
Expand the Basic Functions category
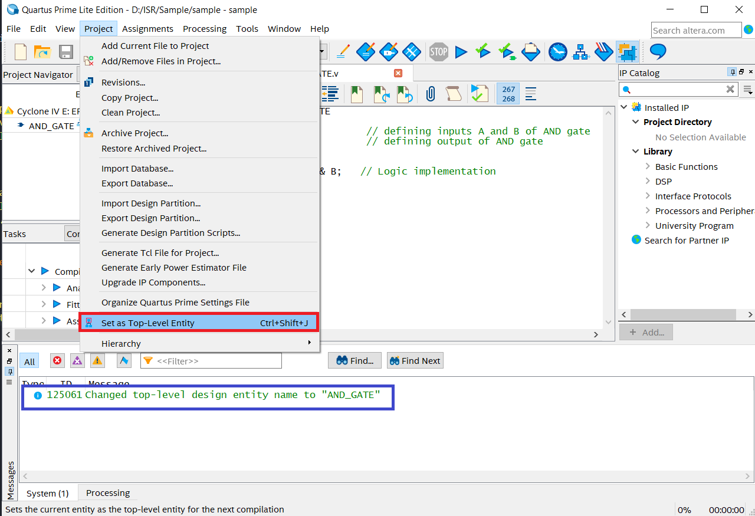point(648,166)
